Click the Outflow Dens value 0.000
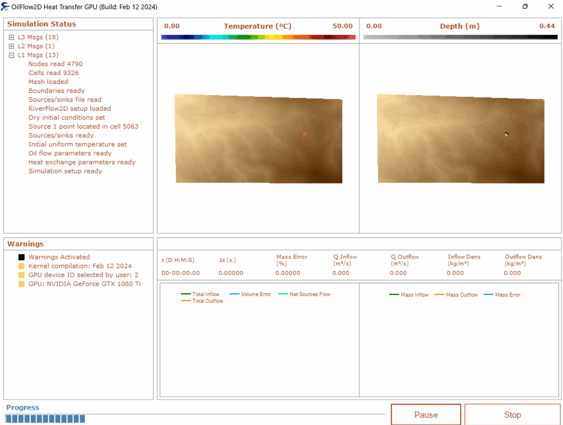 pos(512,273)
